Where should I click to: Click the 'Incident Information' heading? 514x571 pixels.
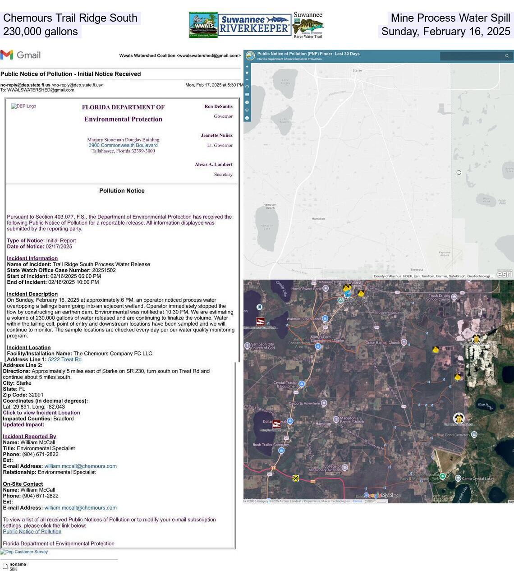pos(32,258)
